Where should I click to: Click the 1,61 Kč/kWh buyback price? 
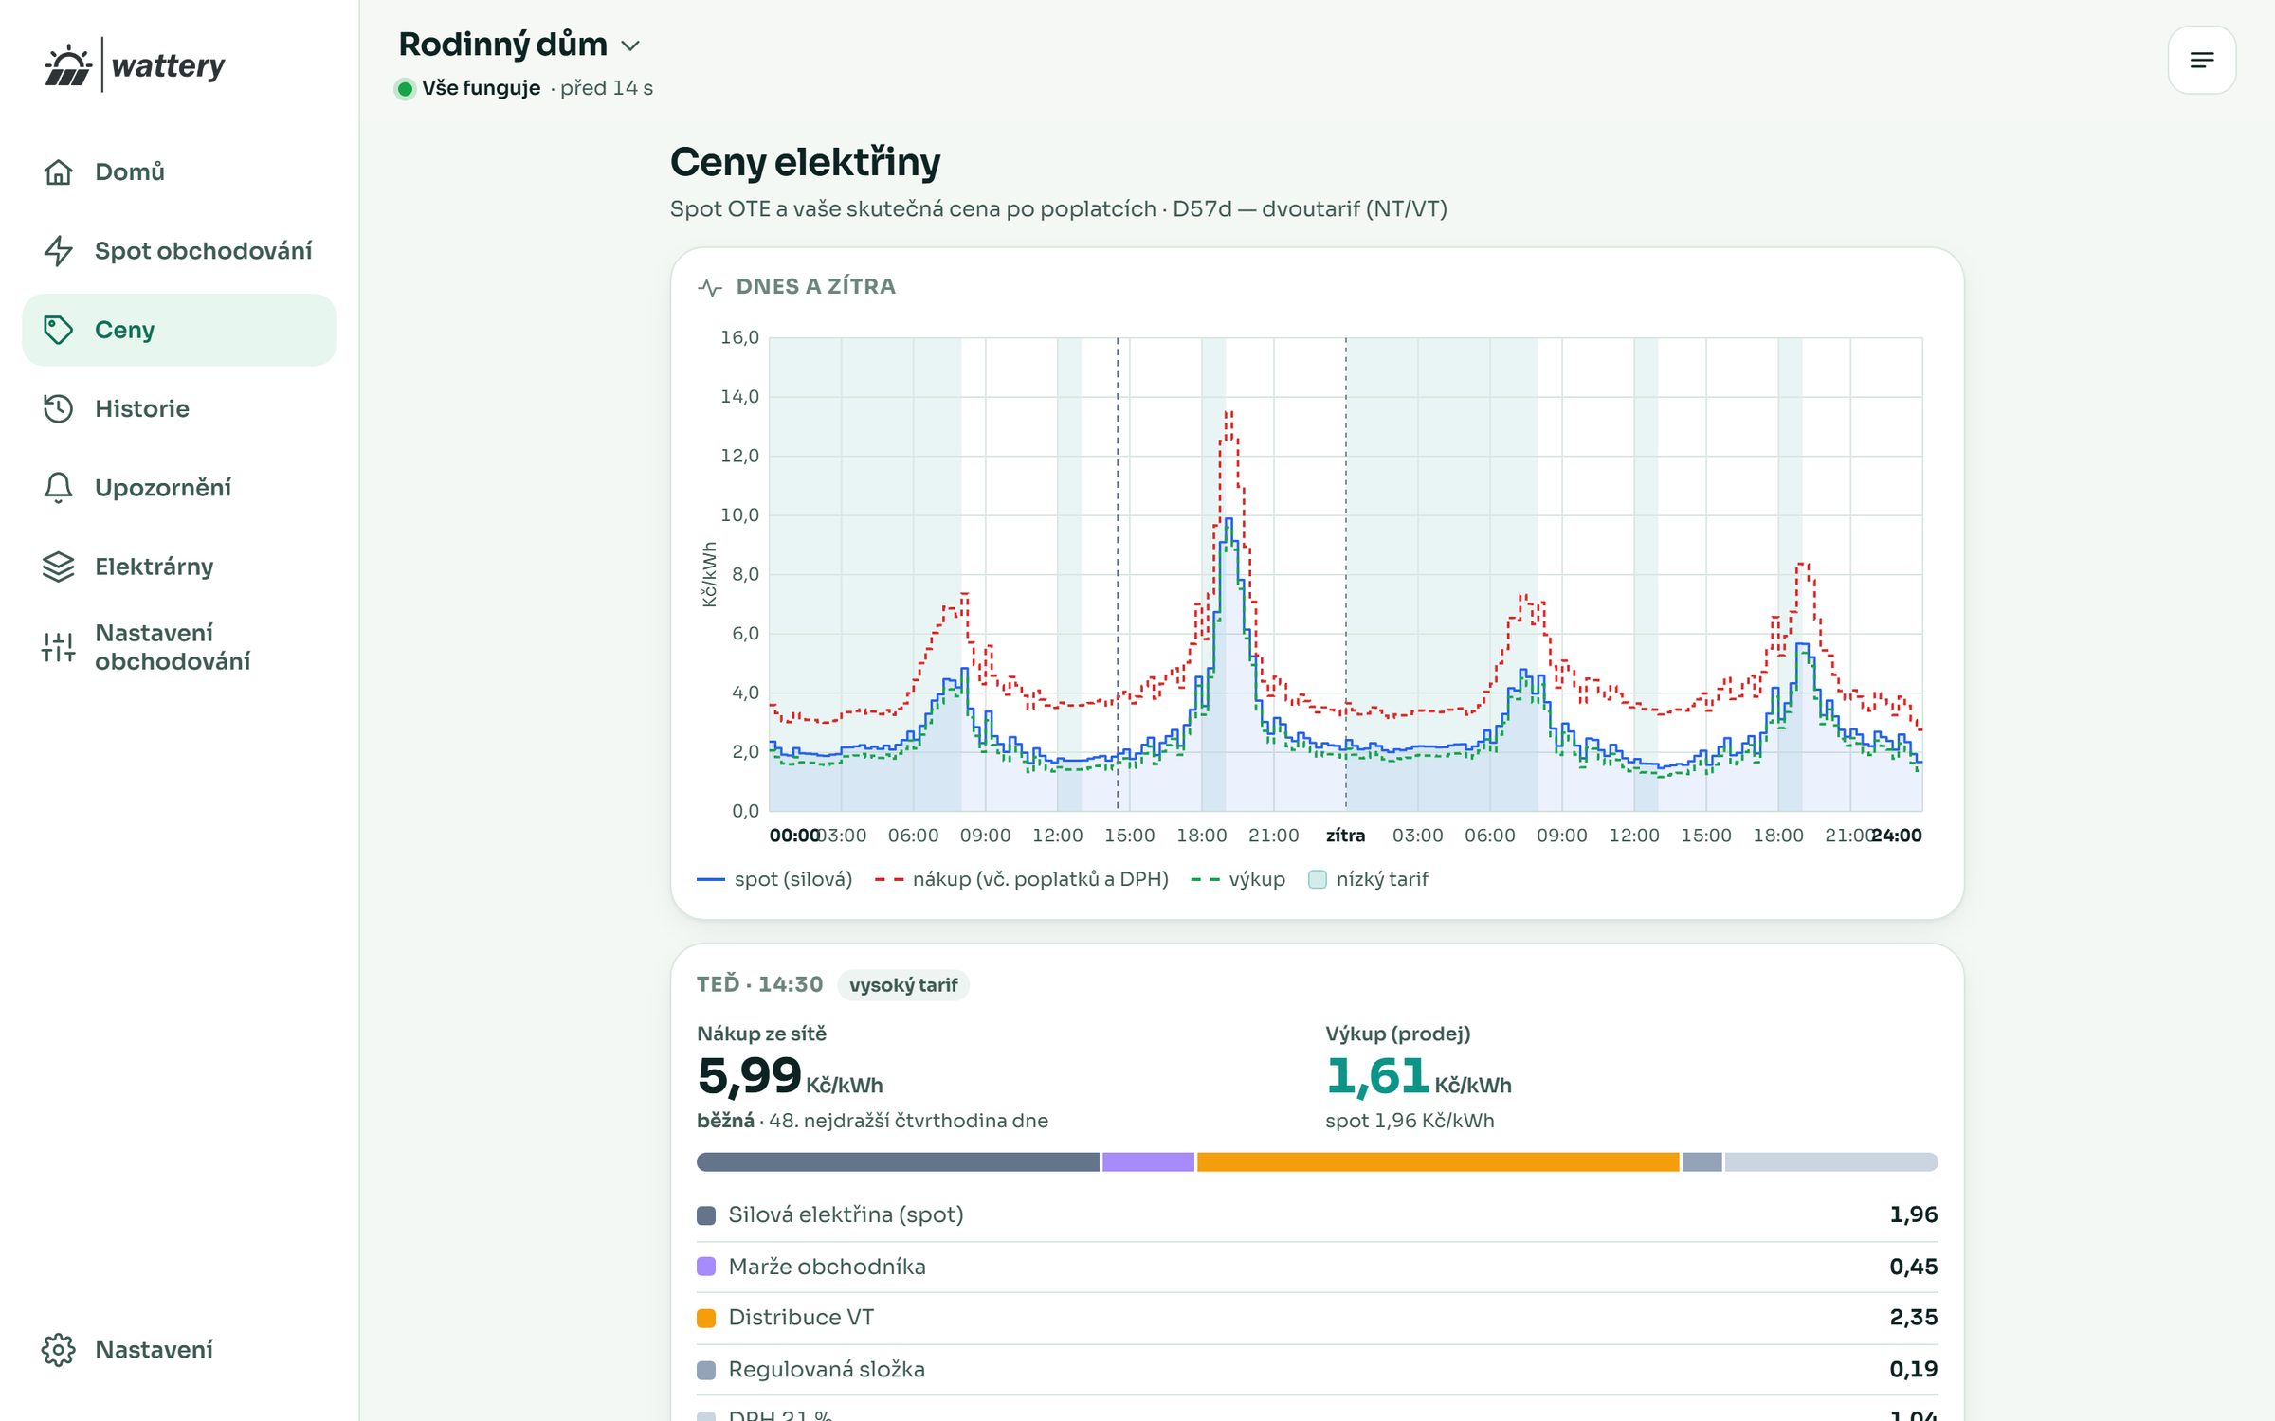(1418, 1076)
